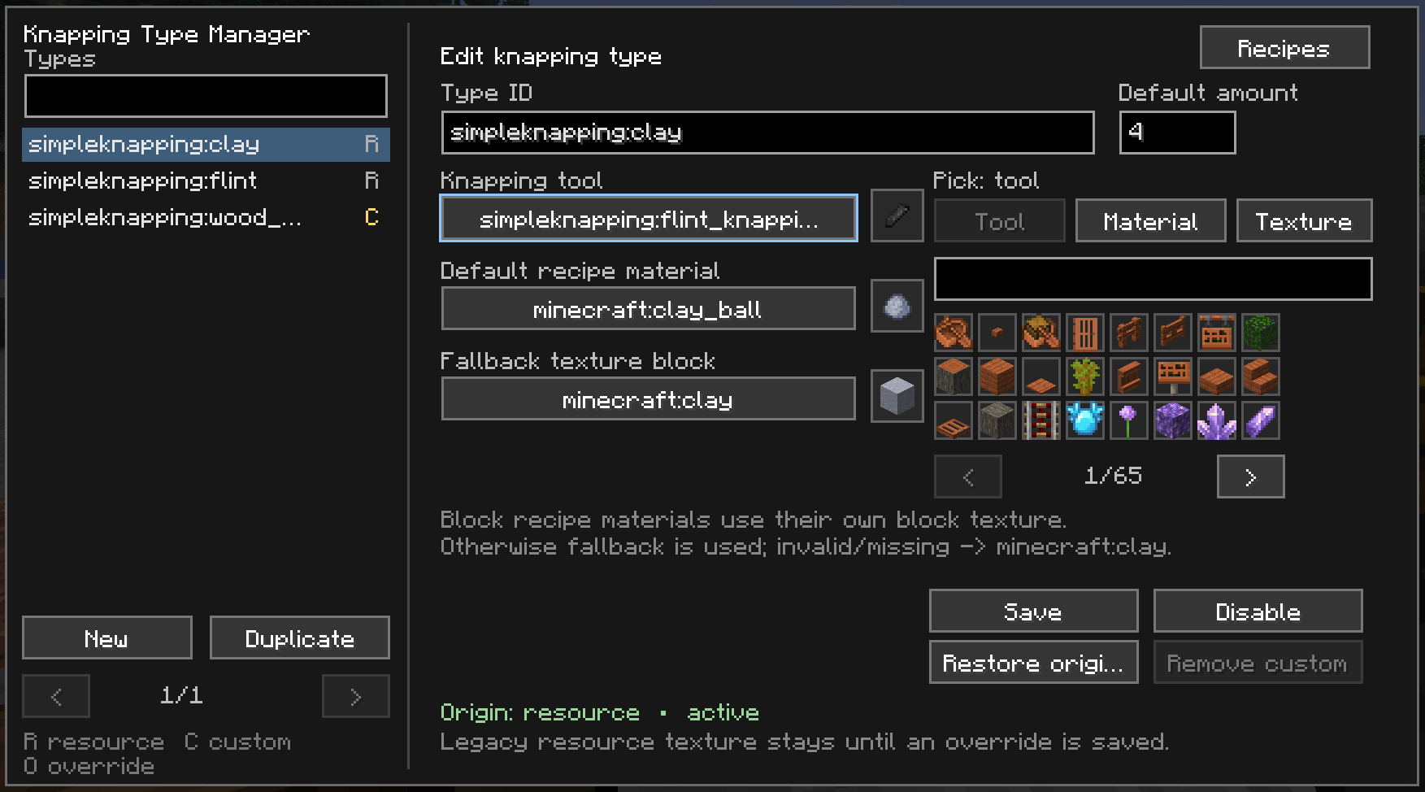
Task: Open the Recipes screen
Action: (x=1285, y=47)
